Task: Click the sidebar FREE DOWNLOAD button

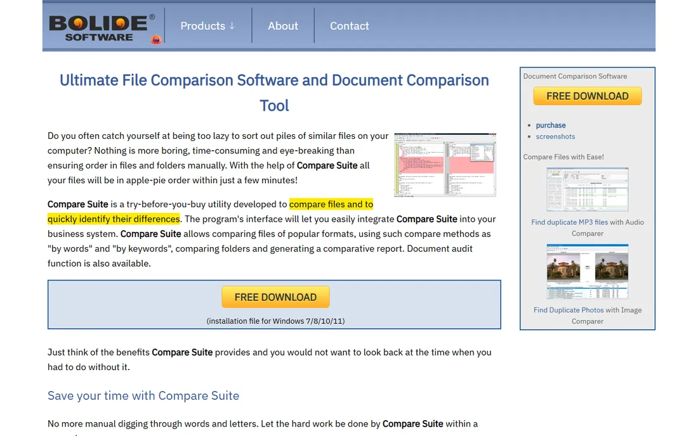Action: [x=587, y=96]
